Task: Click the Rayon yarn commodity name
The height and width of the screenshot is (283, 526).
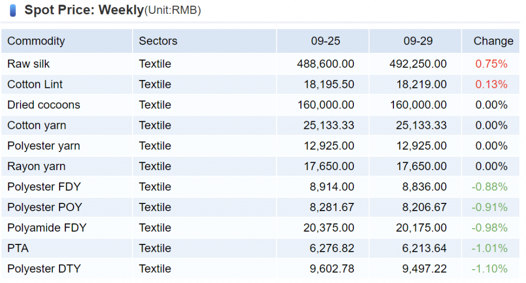Action: [36, 167]
